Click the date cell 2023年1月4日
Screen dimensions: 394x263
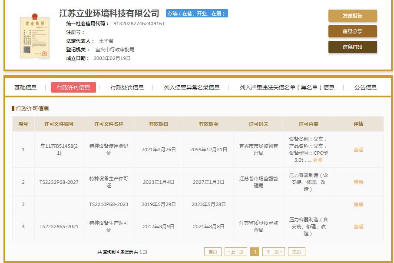click(x=159, y=182)
